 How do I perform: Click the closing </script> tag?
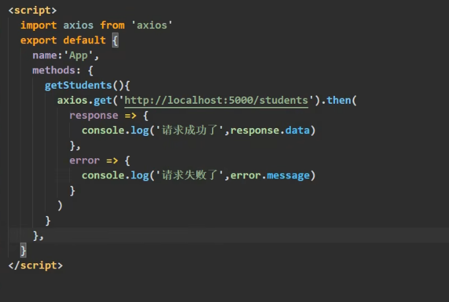[36, 265]
